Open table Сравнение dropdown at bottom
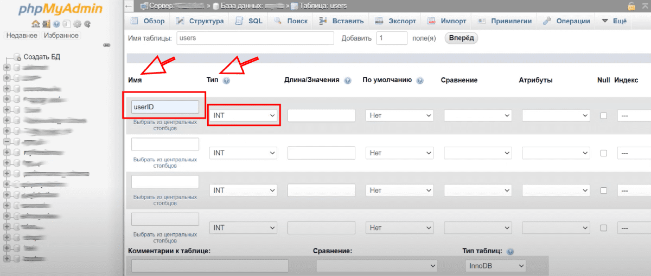 pos(376,266)
